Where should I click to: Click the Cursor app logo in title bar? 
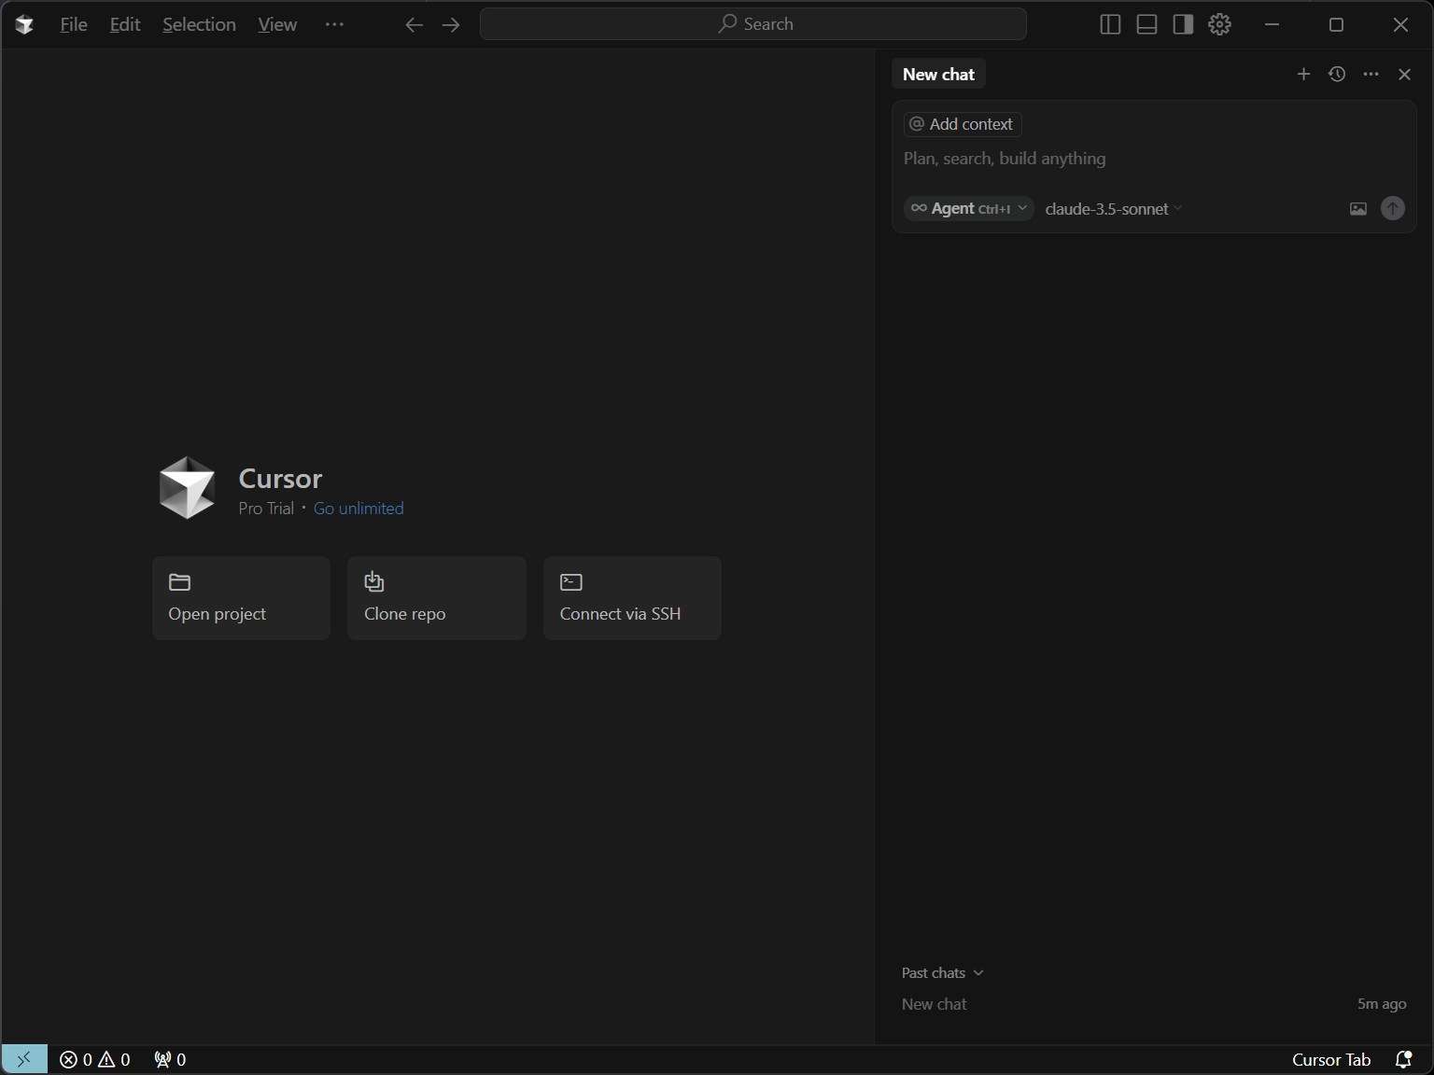click(x=24, y=24)
